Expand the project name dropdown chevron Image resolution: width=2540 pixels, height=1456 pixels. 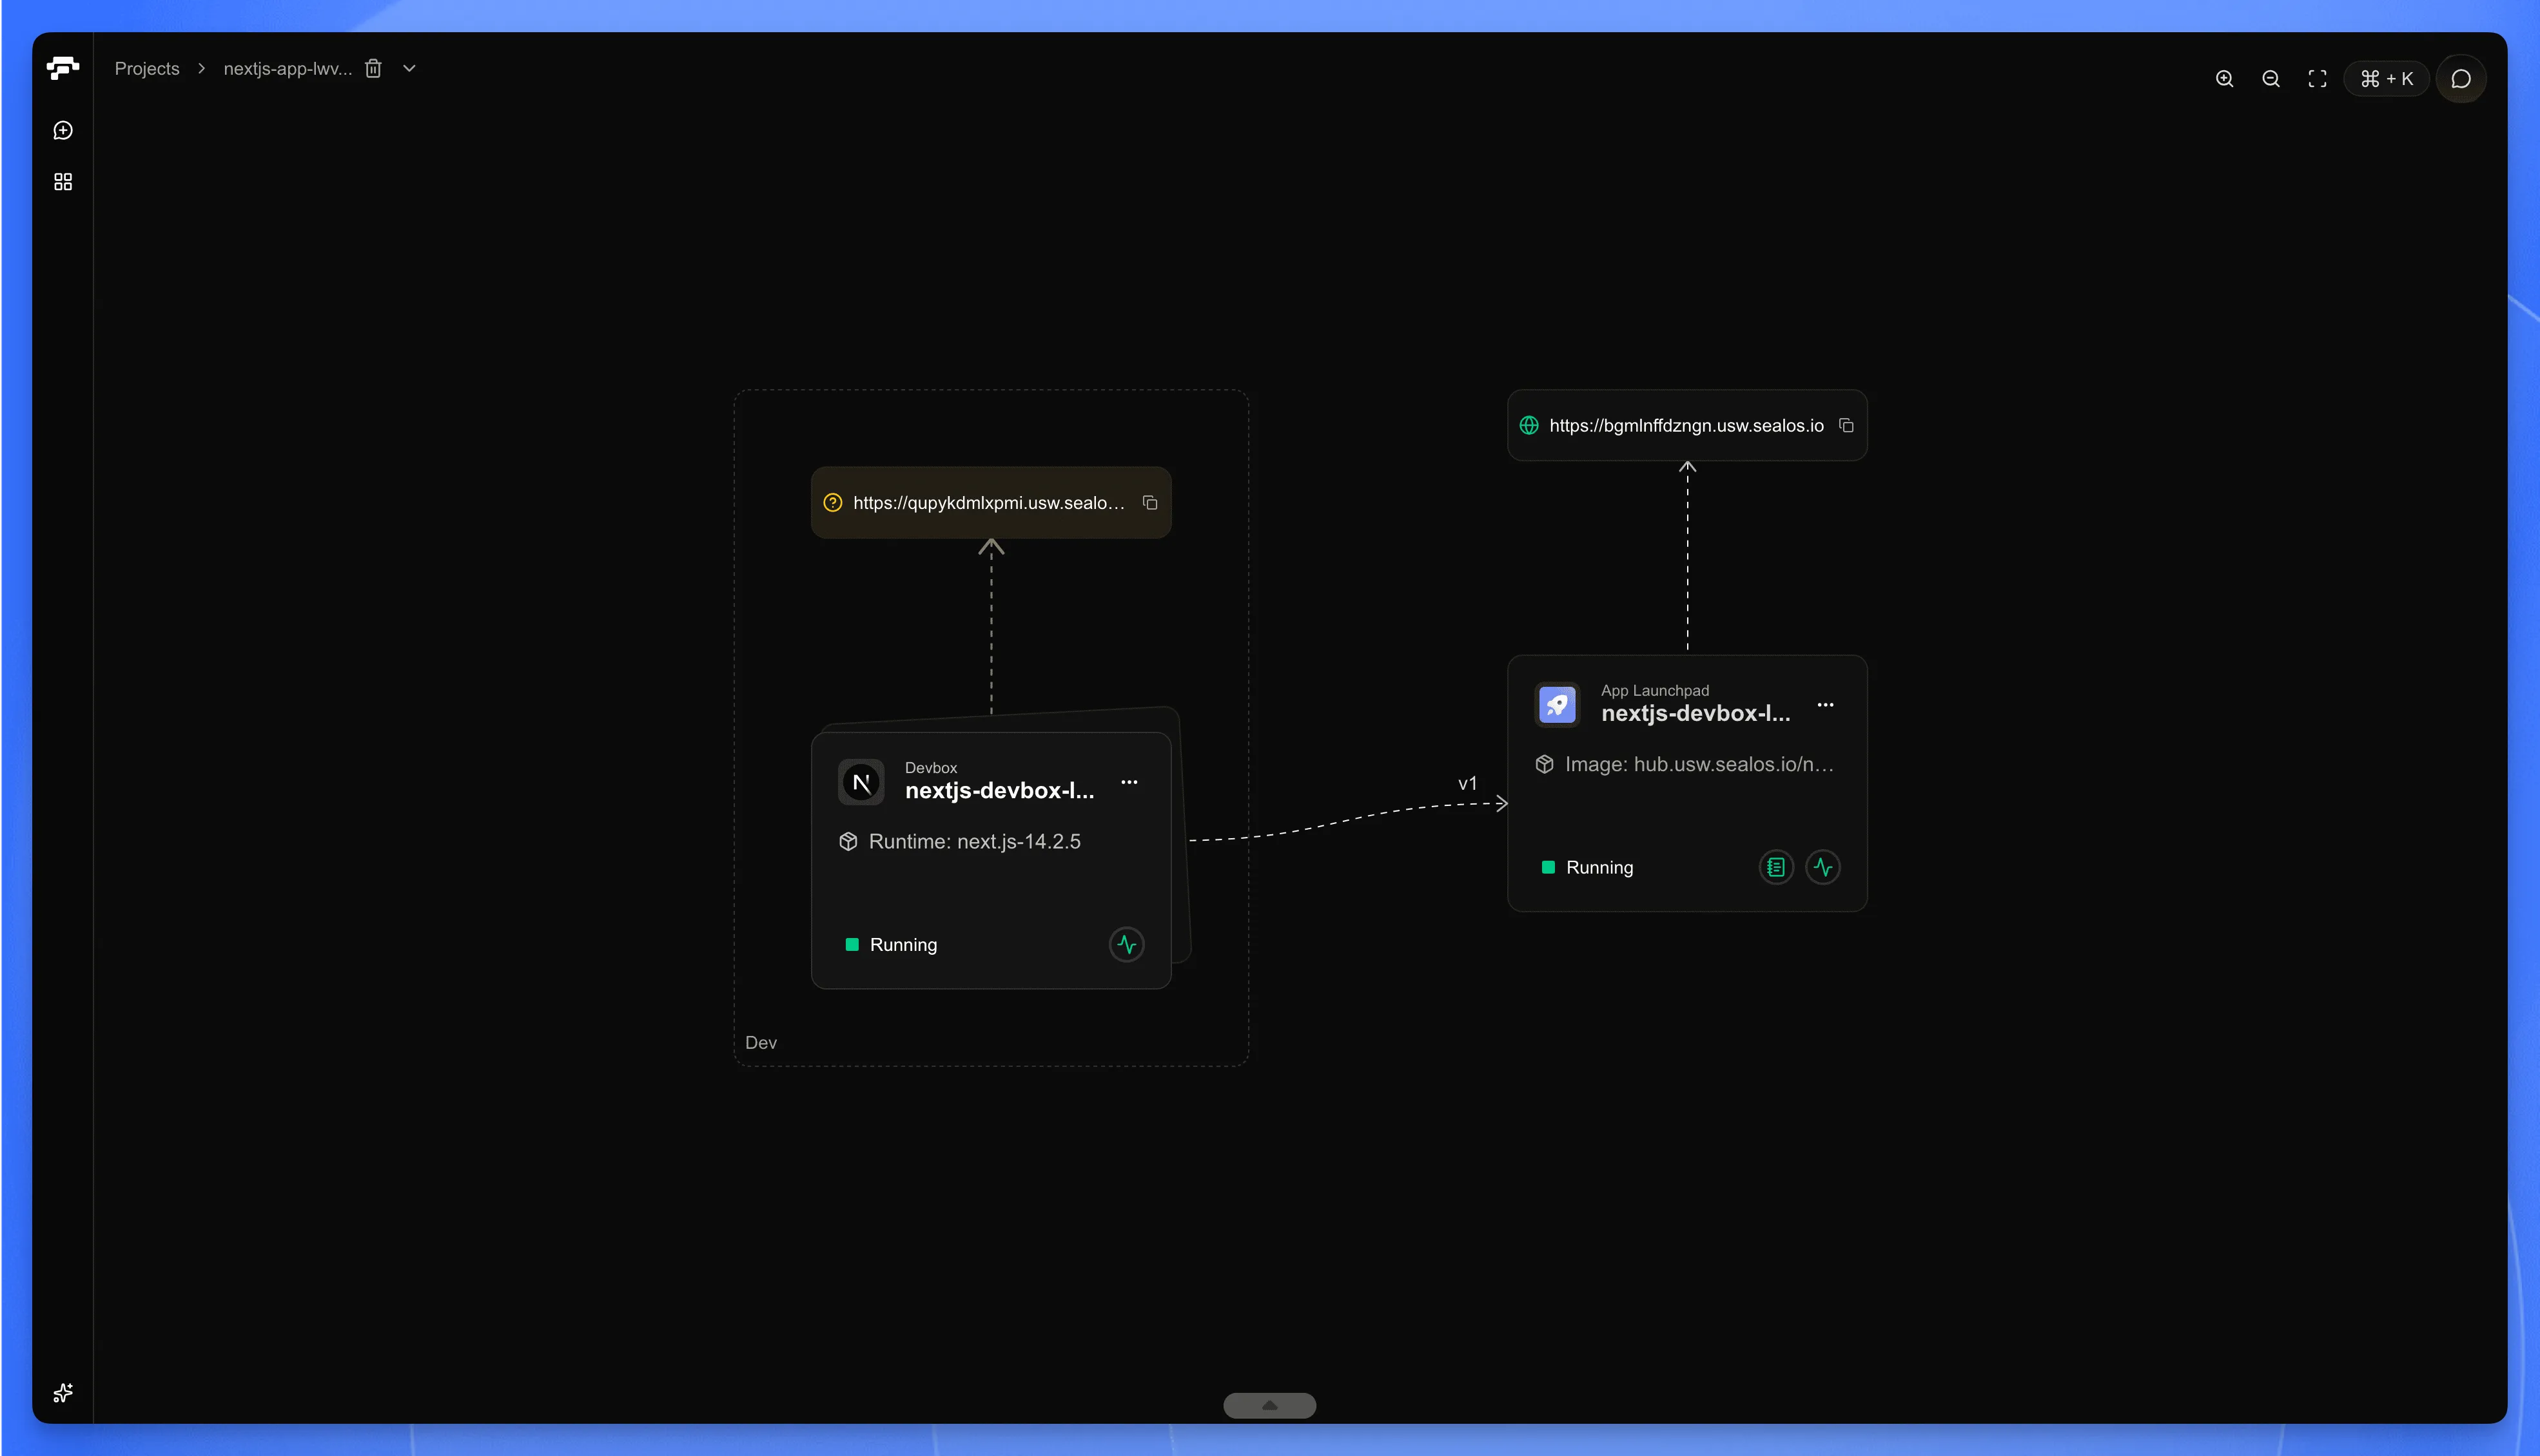tap(409, 69)
